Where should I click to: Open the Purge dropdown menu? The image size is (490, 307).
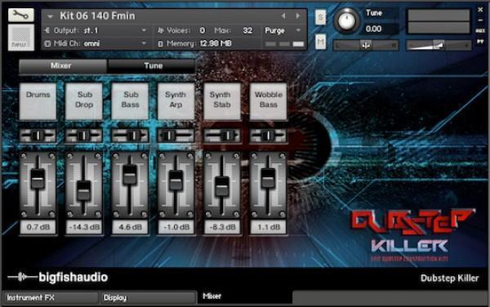tap(283, 30)
